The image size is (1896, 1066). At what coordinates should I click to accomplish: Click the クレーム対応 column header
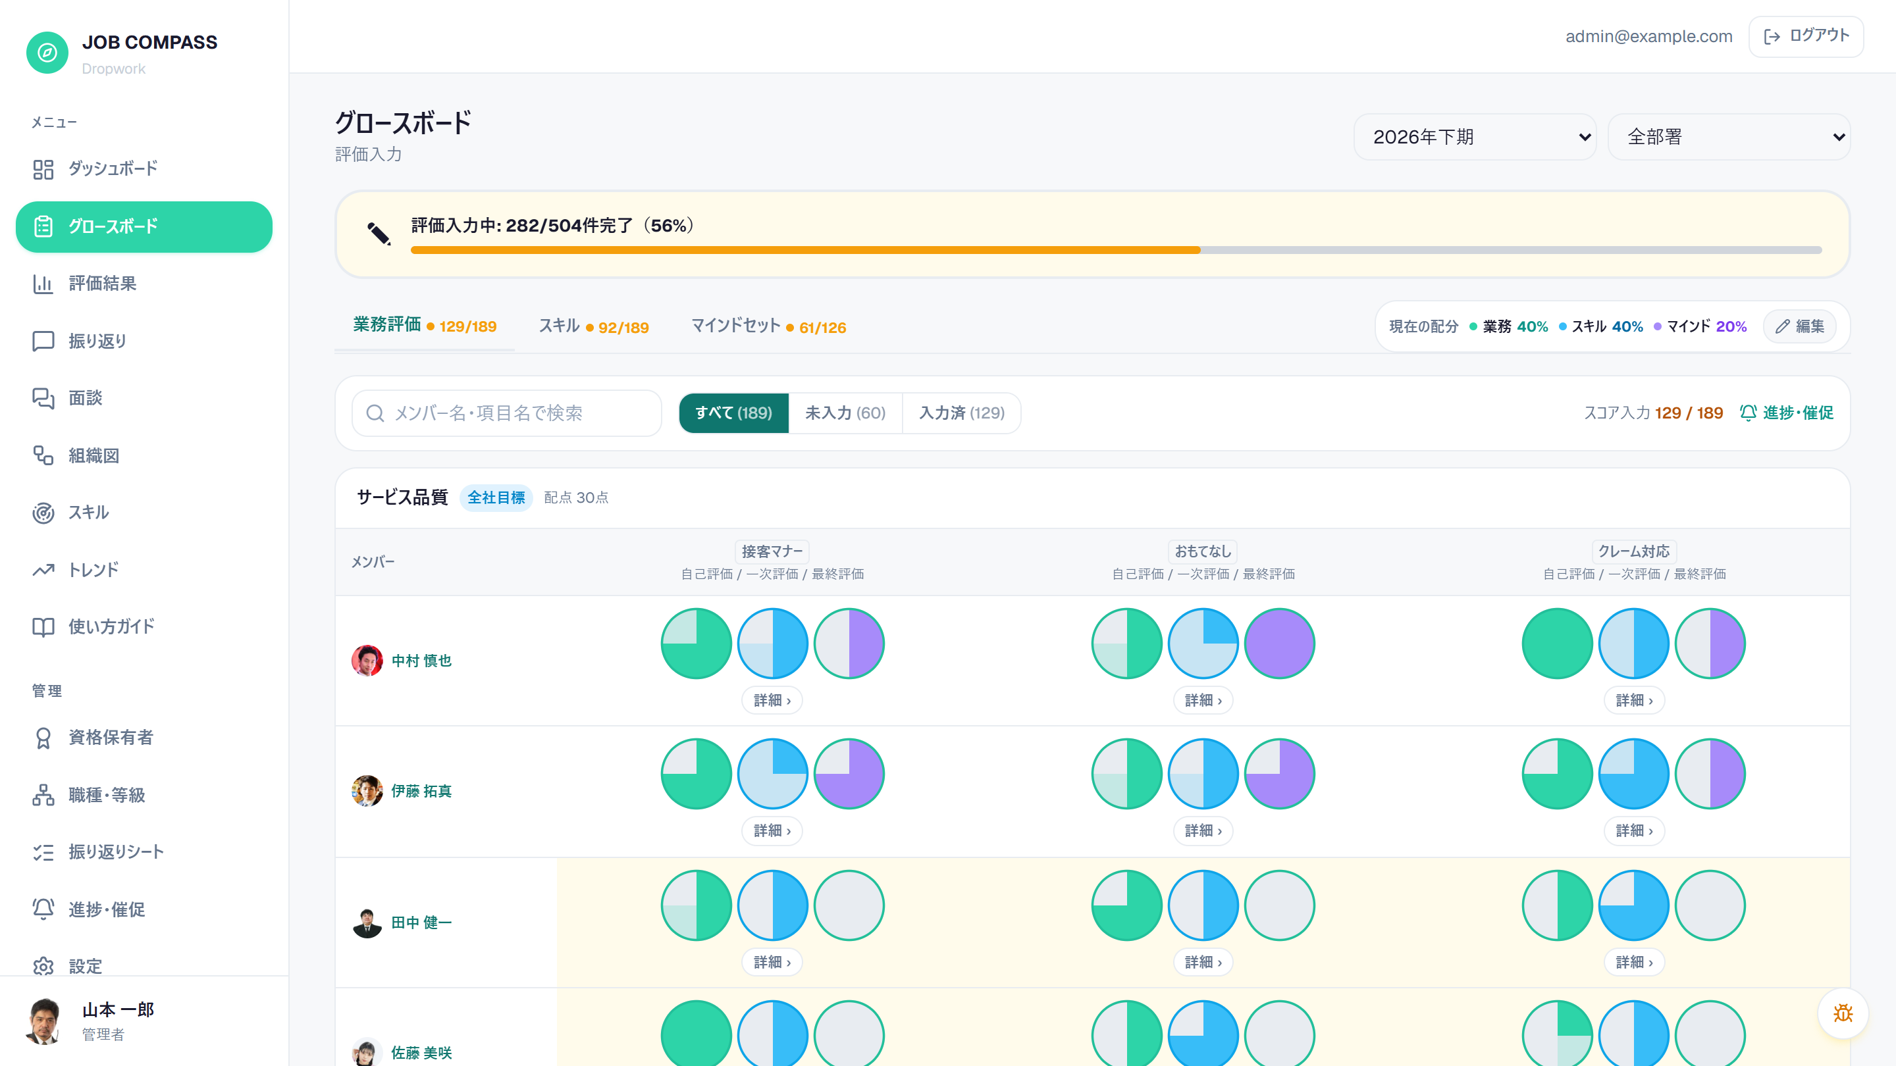1634,552
